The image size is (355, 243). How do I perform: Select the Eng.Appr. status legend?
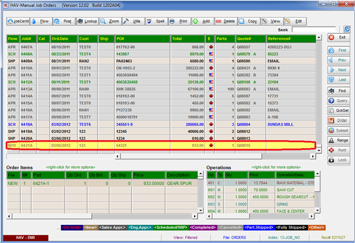[140, 227]
